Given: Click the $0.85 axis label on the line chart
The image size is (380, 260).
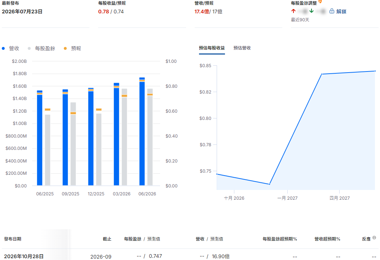Looking at the screenshot, I should pyautogui.click(x=205, y=66).
